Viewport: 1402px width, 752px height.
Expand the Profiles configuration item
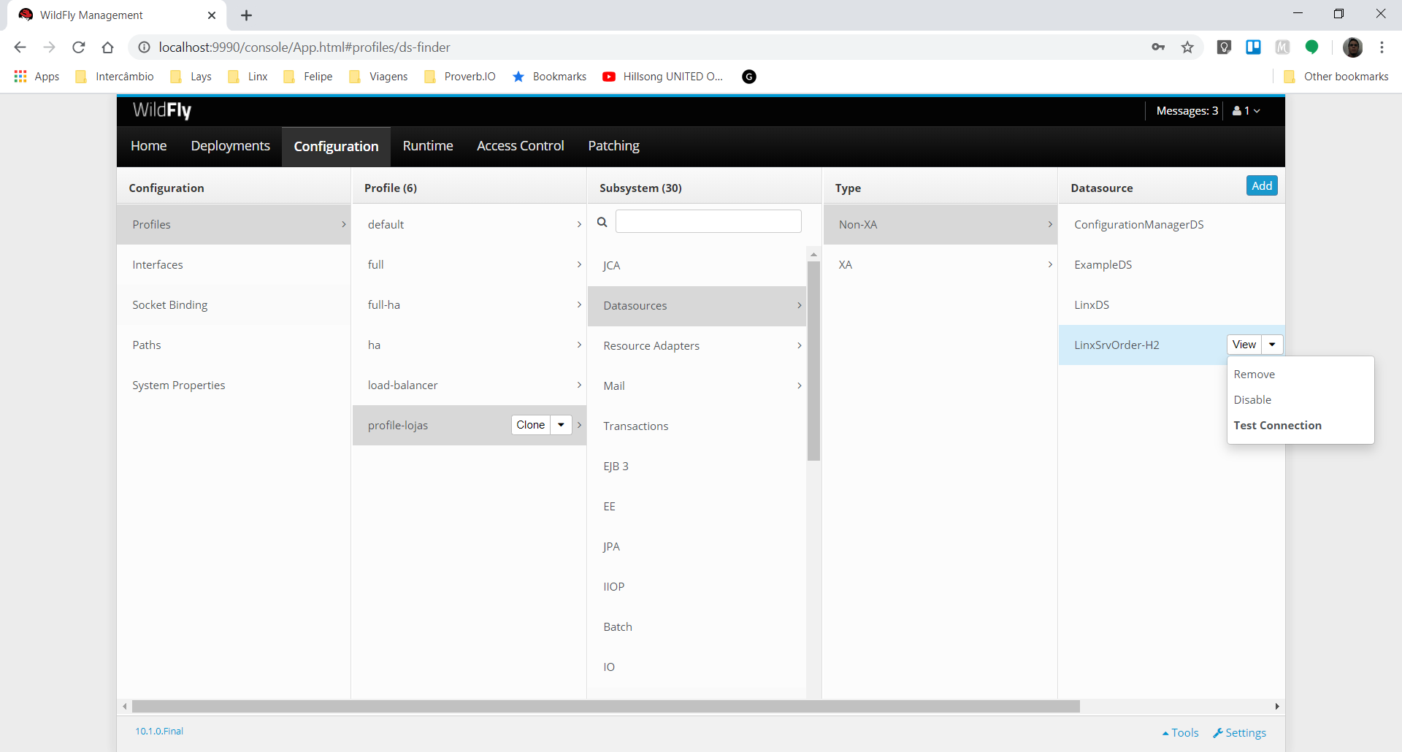pos(344,225)
